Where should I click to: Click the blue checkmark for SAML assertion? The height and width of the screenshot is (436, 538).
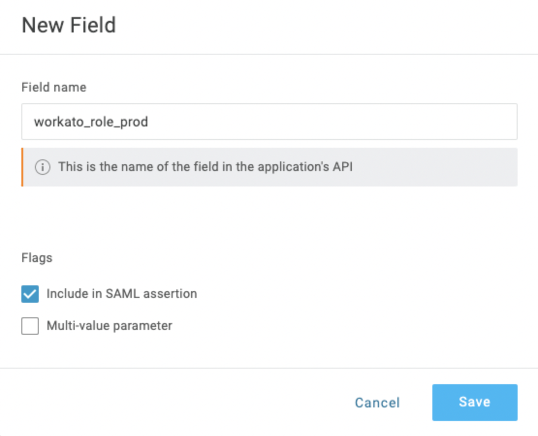(x=30, y=294)
